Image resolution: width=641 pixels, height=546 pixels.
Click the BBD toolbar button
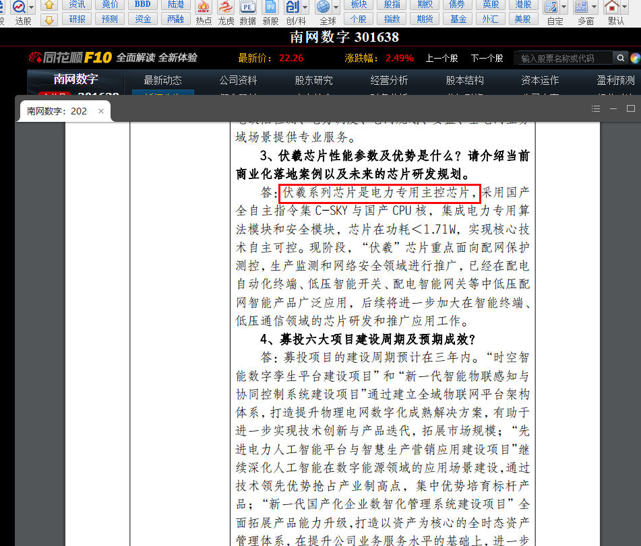click(x=143, y=5)
